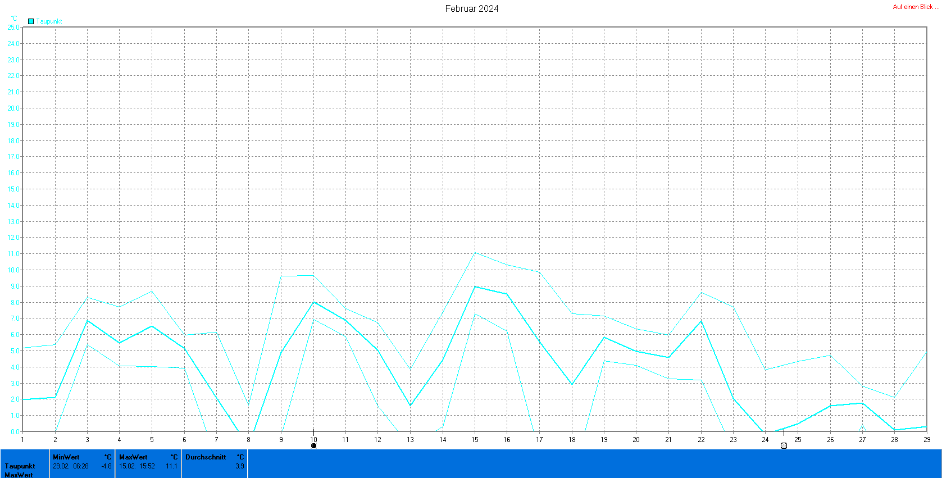The width and height of the screenshot is (942, 478).
Task: Click the new moon icon under day 10
Action: (313, 446)
